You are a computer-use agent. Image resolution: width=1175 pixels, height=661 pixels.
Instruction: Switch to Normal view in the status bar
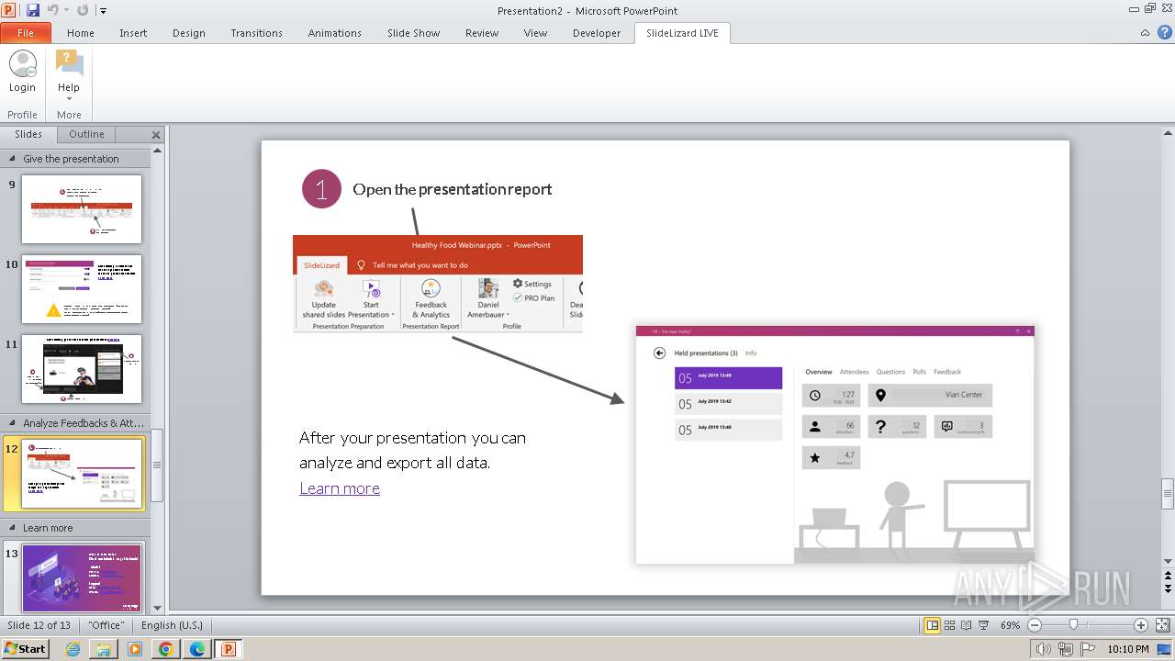click(933, 625)
